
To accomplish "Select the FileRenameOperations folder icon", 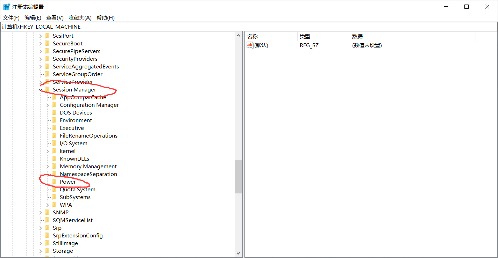I will tap(54, 135).
